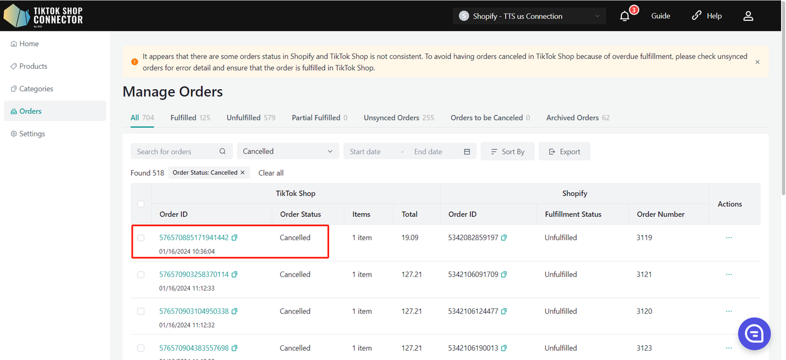Tick checkbox for order 576570885171941442
The image size is (786, 360).
(141, 238)
